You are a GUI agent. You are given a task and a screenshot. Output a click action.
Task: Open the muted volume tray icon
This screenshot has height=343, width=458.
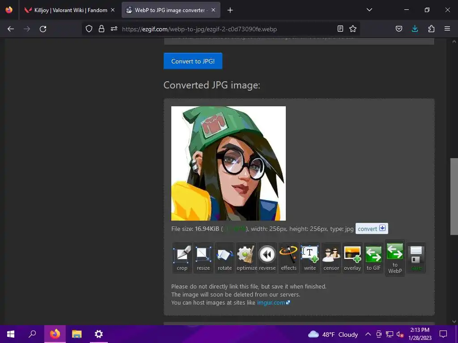click(400, 334)
